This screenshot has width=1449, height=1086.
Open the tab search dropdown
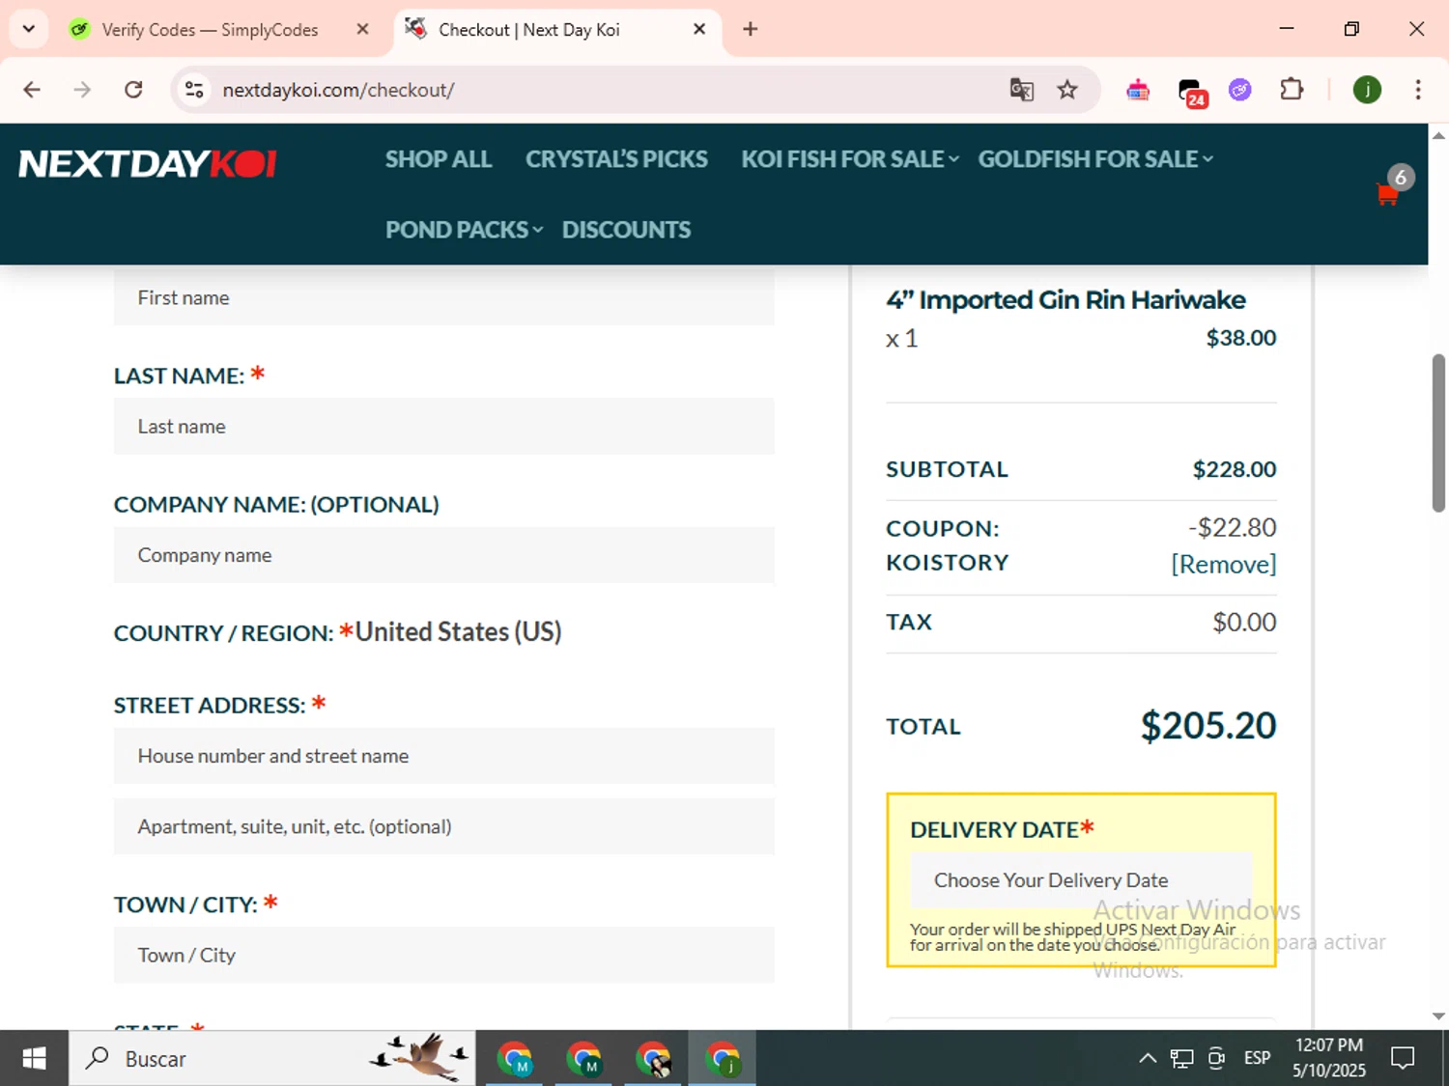28,29
